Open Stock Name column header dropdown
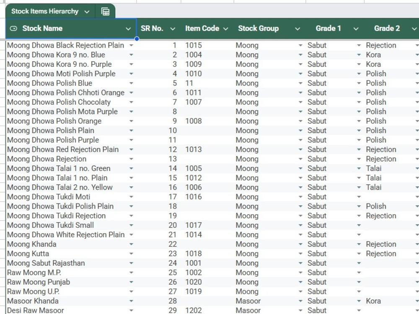Viewport: 419px width, 314px height. click(x=128, y=29)
